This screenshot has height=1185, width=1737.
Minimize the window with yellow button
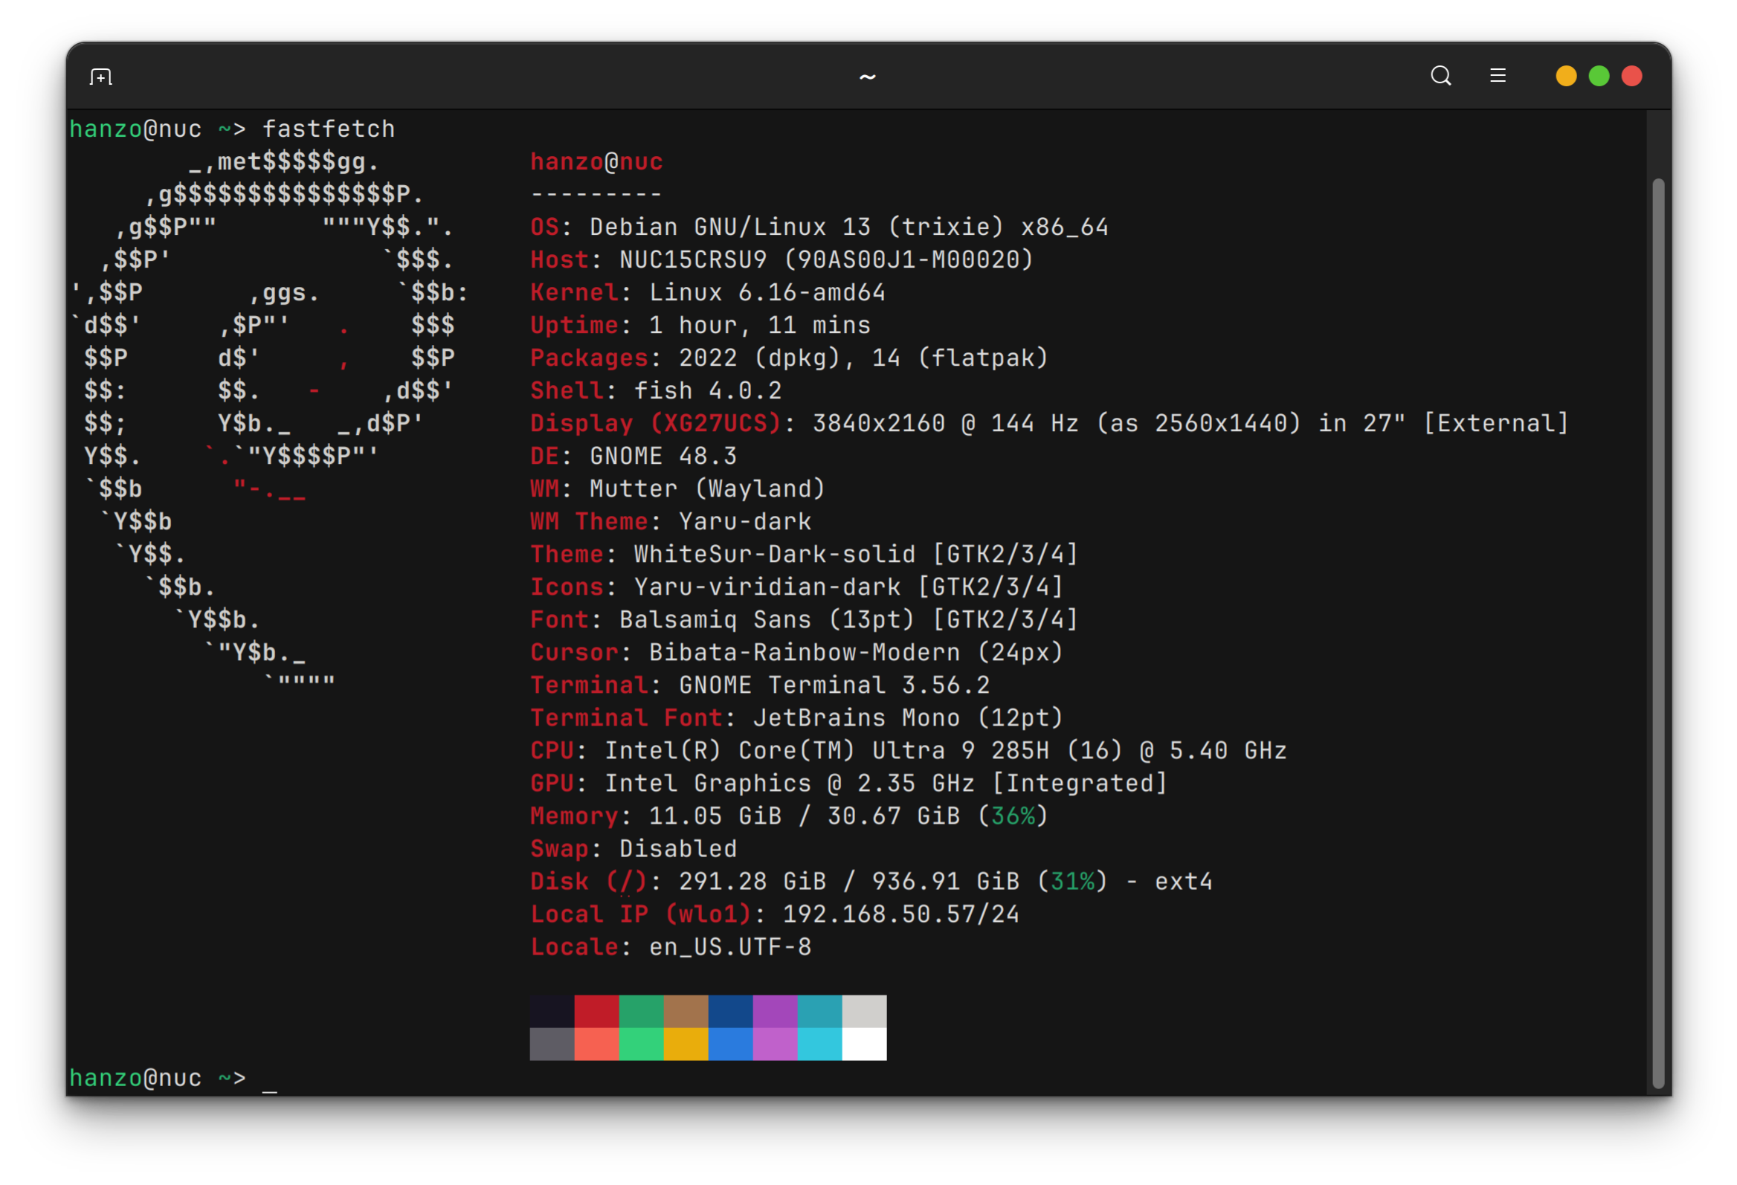click(1565, 77)
